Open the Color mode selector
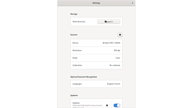This screenshot has width=193, height=108. point(118,58)
